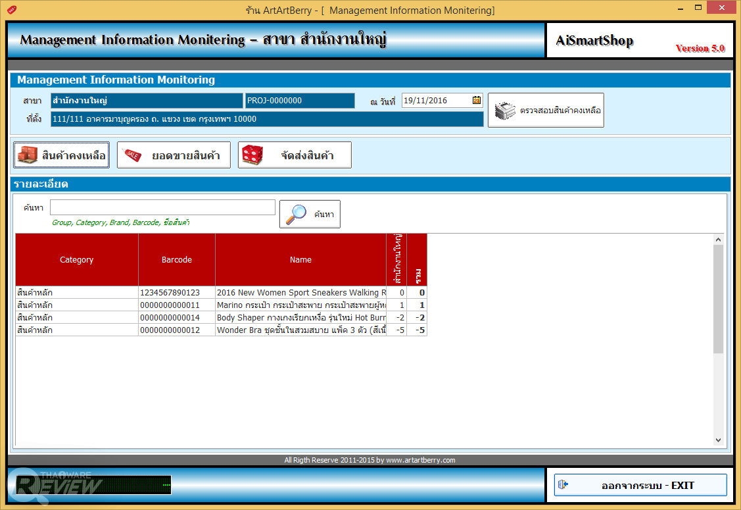741x510 pixels.
Task: Click total value 1 in Marino row
Action: point(417,305)
